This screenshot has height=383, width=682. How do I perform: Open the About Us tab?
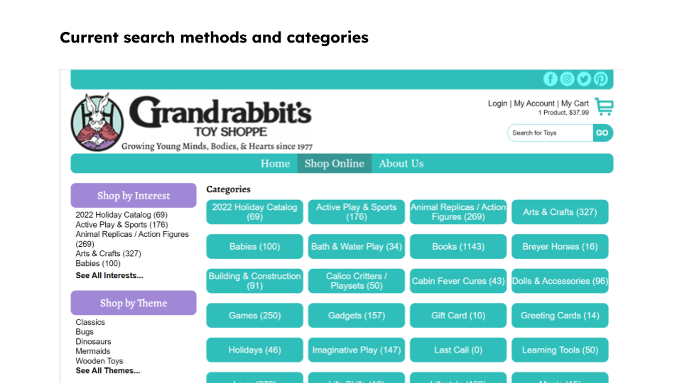click(x=401, y=164)
